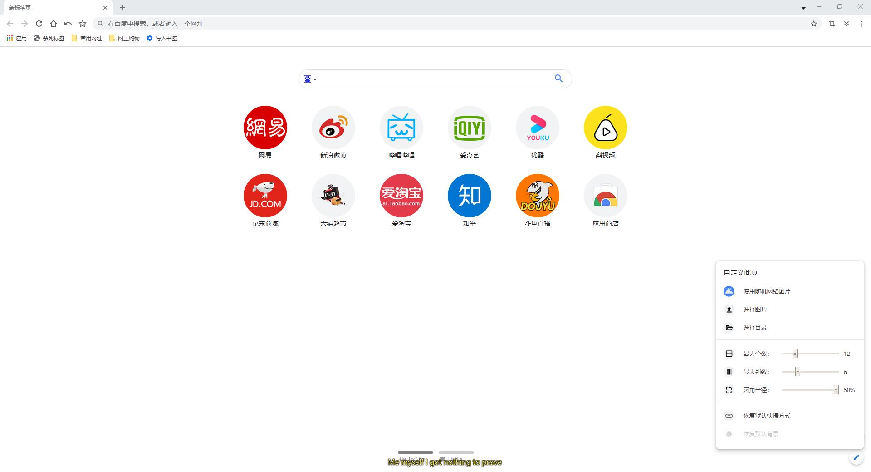Open the three-dot browser menu
The width and height of the screenshot is (871, 472).
(861, 24)
